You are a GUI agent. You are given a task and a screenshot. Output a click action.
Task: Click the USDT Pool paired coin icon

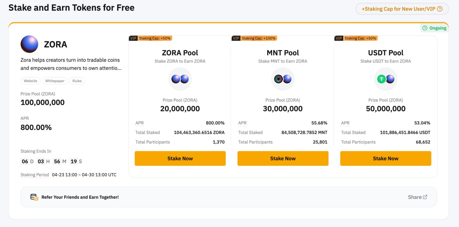point(385,79)
